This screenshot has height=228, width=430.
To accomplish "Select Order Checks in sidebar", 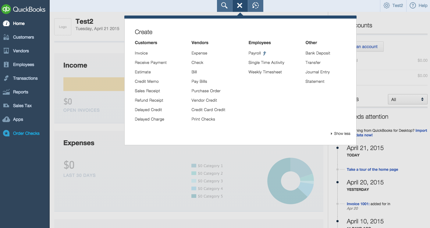I will (26, 133).
